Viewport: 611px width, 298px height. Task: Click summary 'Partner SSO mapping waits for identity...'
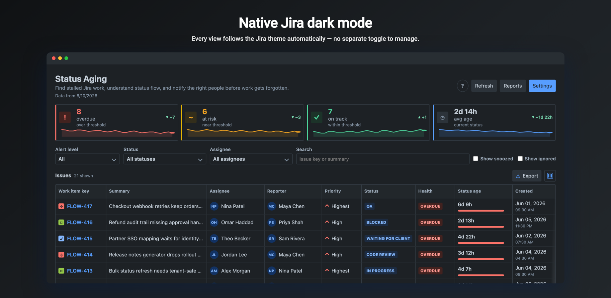156,238
